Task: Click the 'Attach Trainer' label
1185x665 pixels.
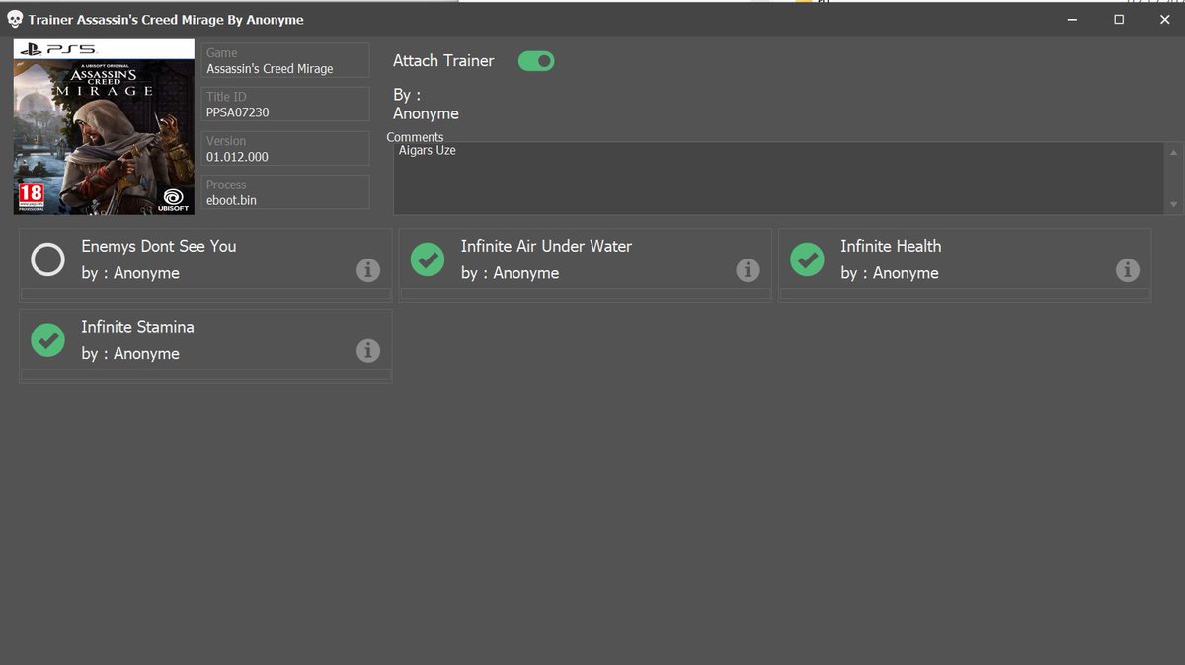Action: tap(443, 61)
